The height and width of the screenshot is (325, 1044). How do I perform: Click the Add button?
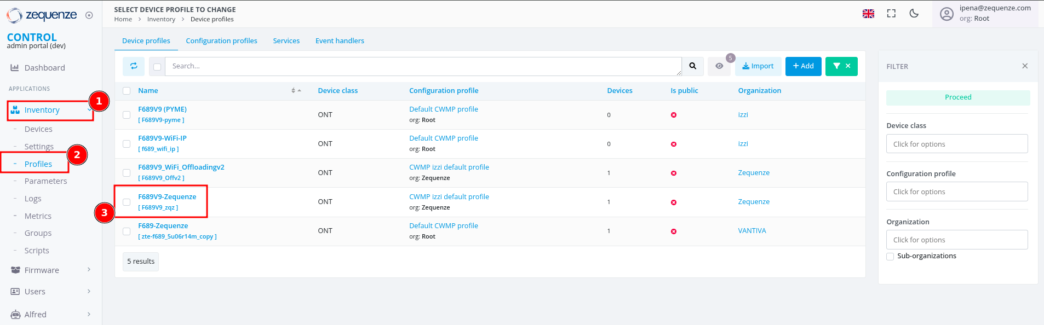click(x=803, y=66)
